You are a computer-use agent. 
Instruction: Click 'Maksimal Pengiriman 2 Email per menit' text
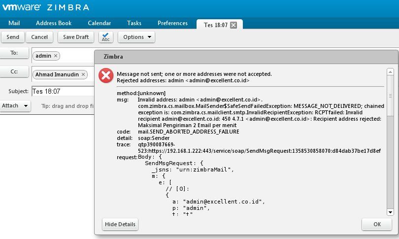point(187,125)
